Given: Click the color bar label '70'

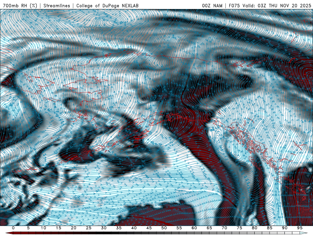Looking at the screenshot, I should pyautogui.click(x=224, y=228).
